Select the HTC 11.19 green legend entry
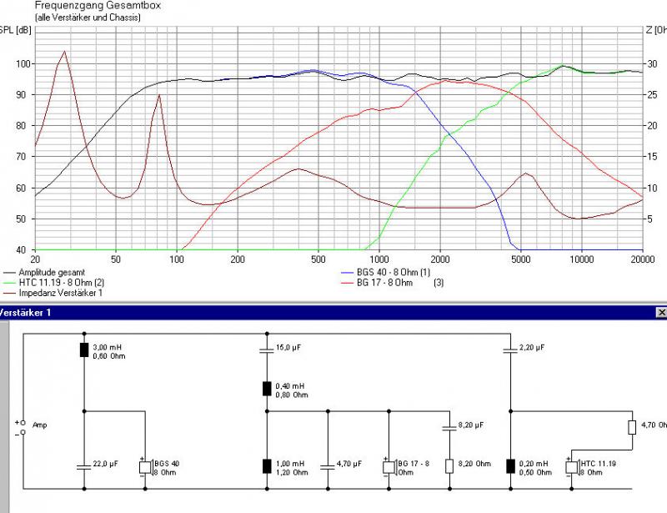The image size is (667, 513). (x=54, y=282)
